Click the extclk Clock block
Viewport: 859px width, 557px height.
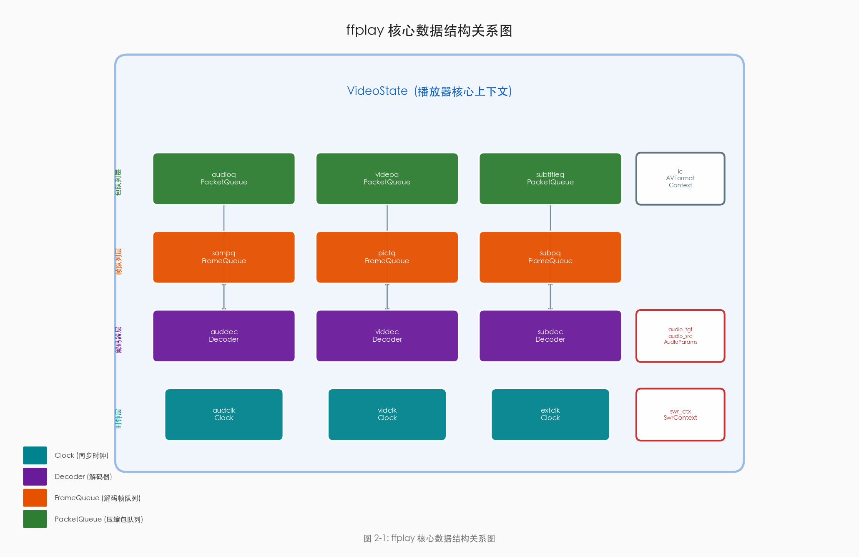(550, 414)
